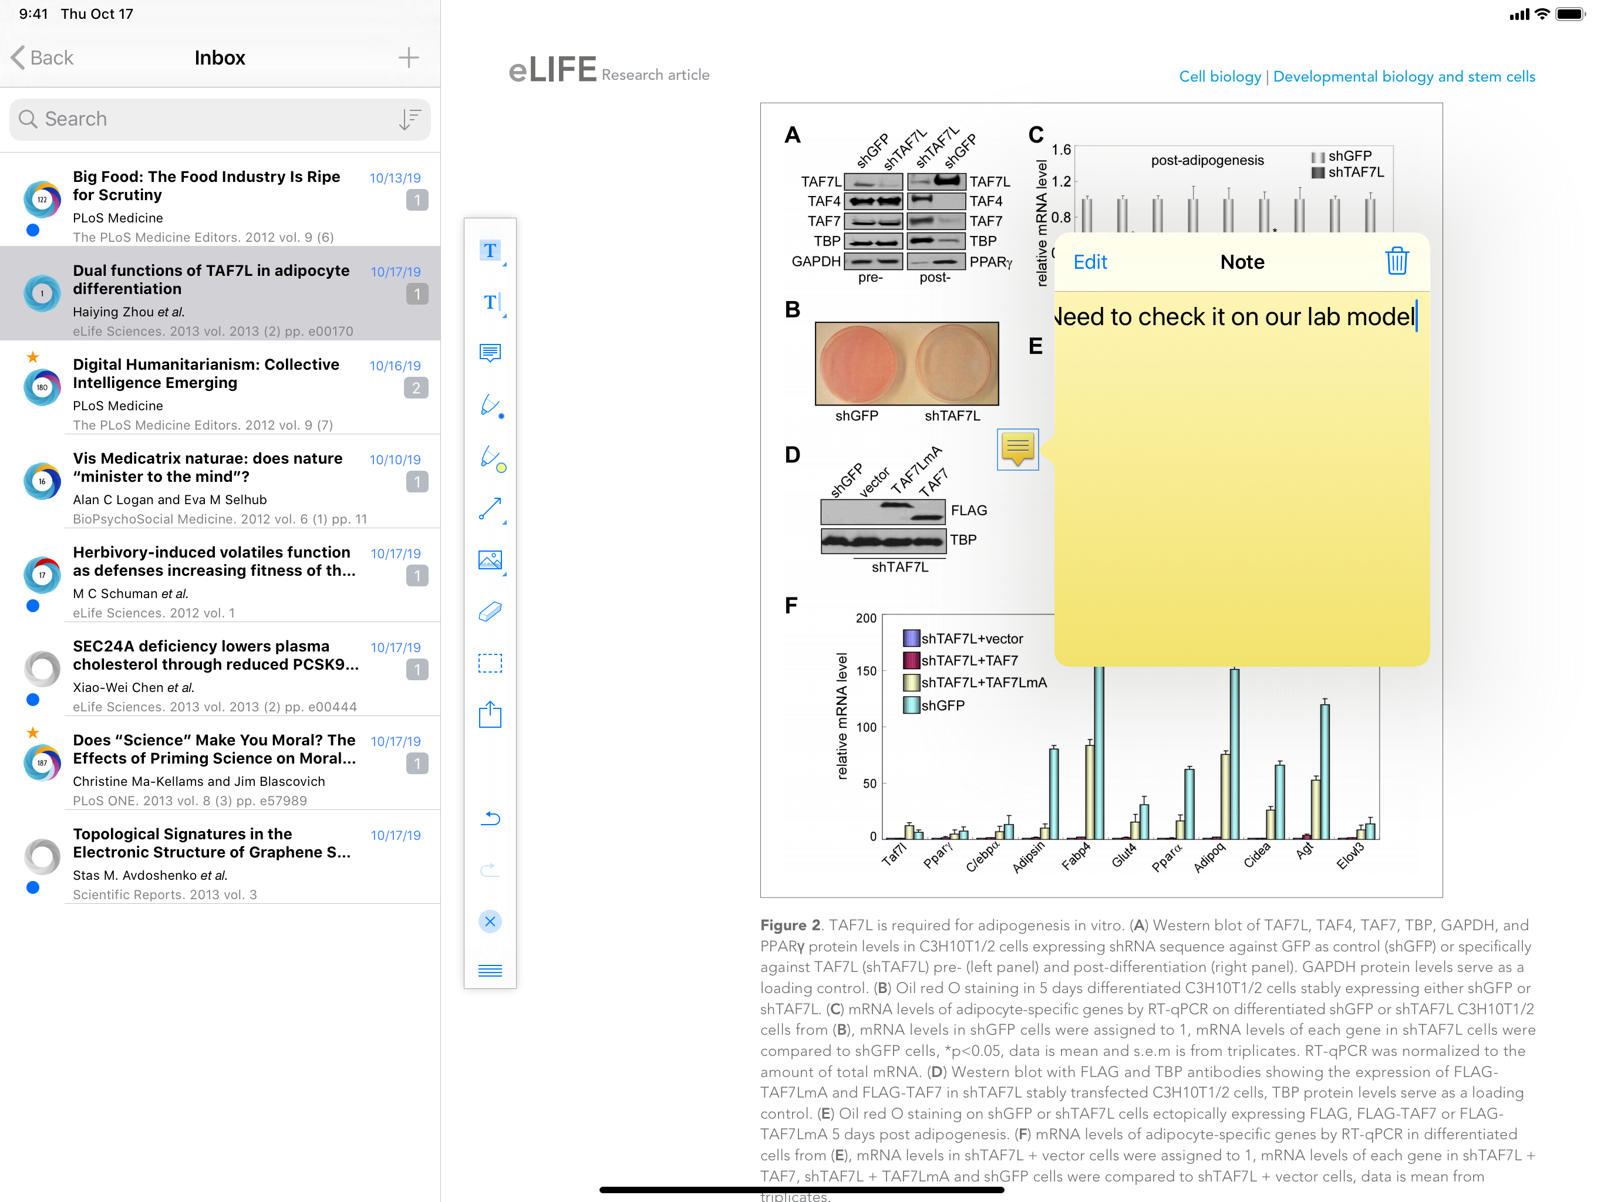Select the text insertion tool
This screenshot has width=1604, height=1202.
coord(490,302)
